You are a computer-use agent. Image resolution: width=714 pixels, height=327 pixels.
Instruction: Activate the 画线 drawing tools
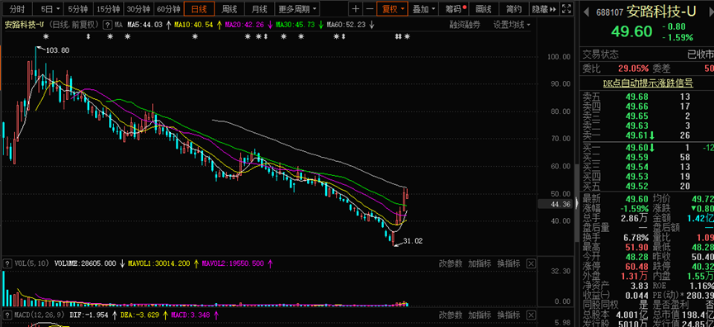click(x=484, y=8)
